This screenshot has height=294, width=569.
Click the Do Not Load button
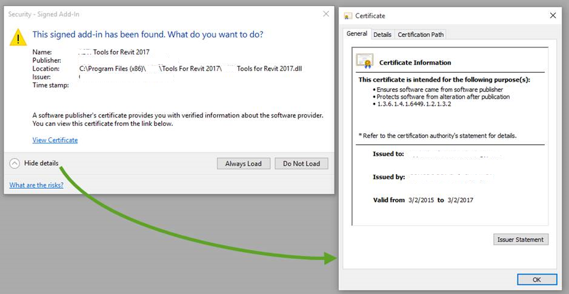tap(302, 164)
